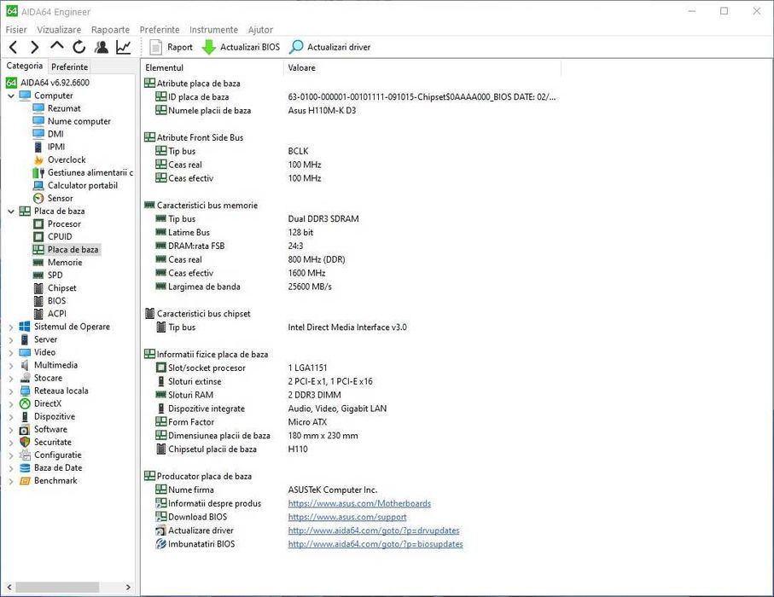This screenshot has width=774, height=597.
Task: Select AIDA64 v6.92.6600 root tree node
Action: pos(48,83)
